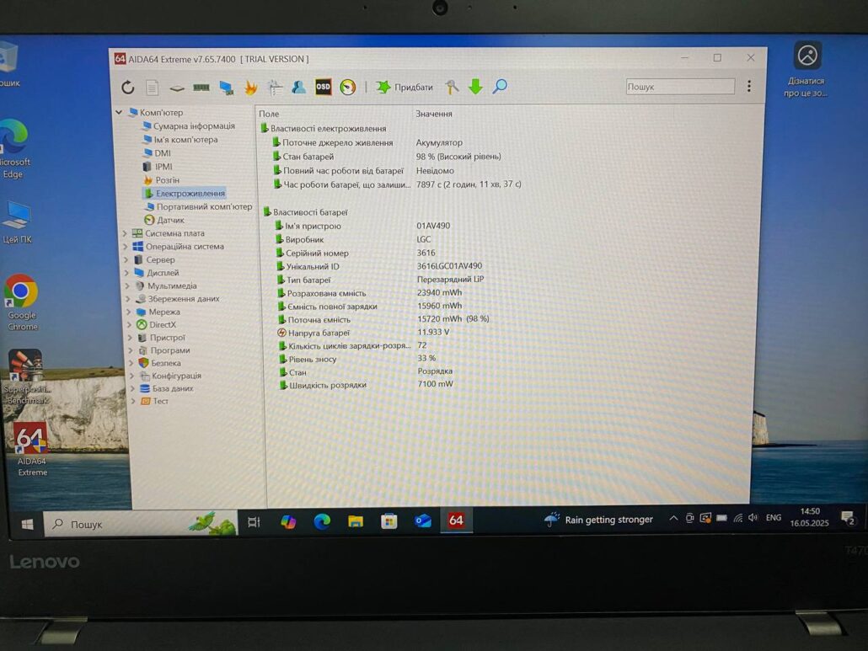
Task: Open Outlook from the taskbar
Action: (422, 521)
